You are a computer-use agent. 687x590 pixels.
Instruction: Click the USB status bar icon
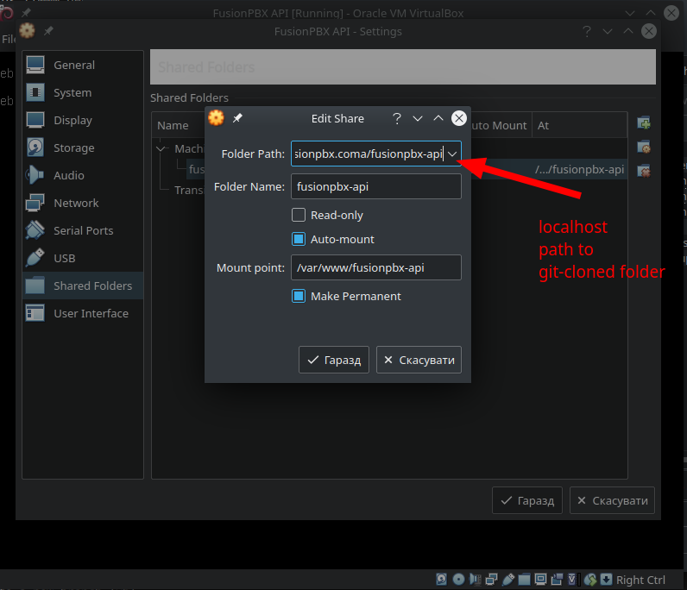point(508,580)
